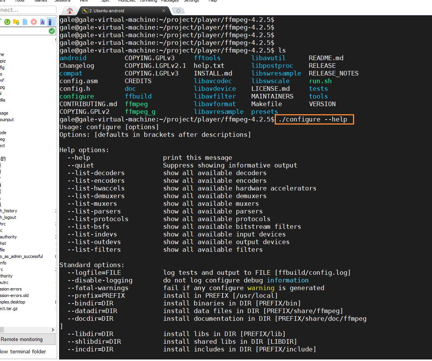Select the o_as_admin_successful file in the sidebar

tap(21, 256)
